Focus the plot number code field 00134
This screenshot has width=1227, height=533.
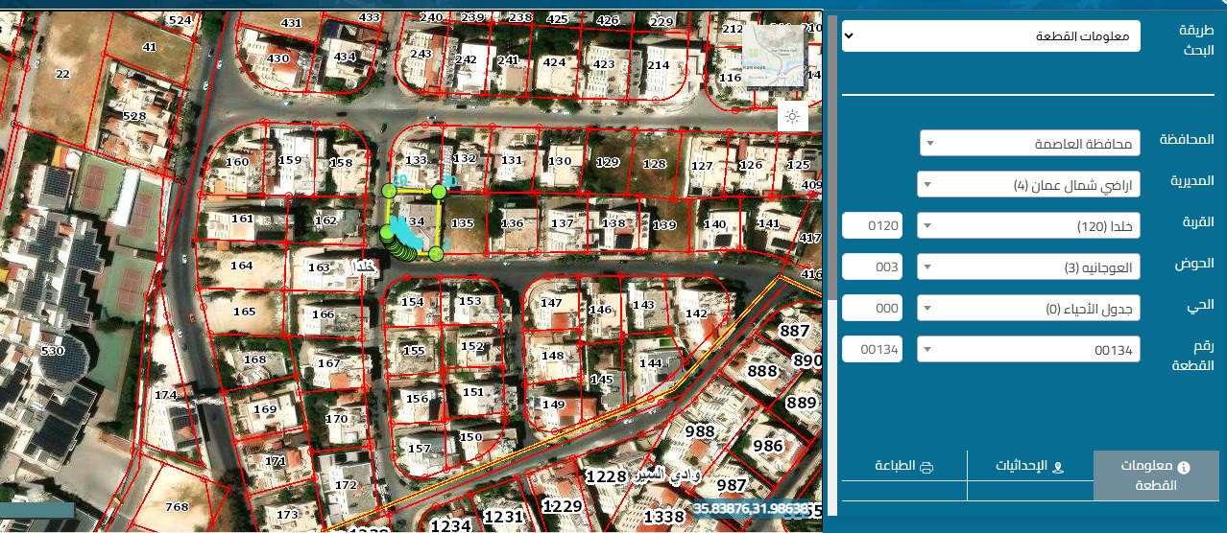click(872, 350)
